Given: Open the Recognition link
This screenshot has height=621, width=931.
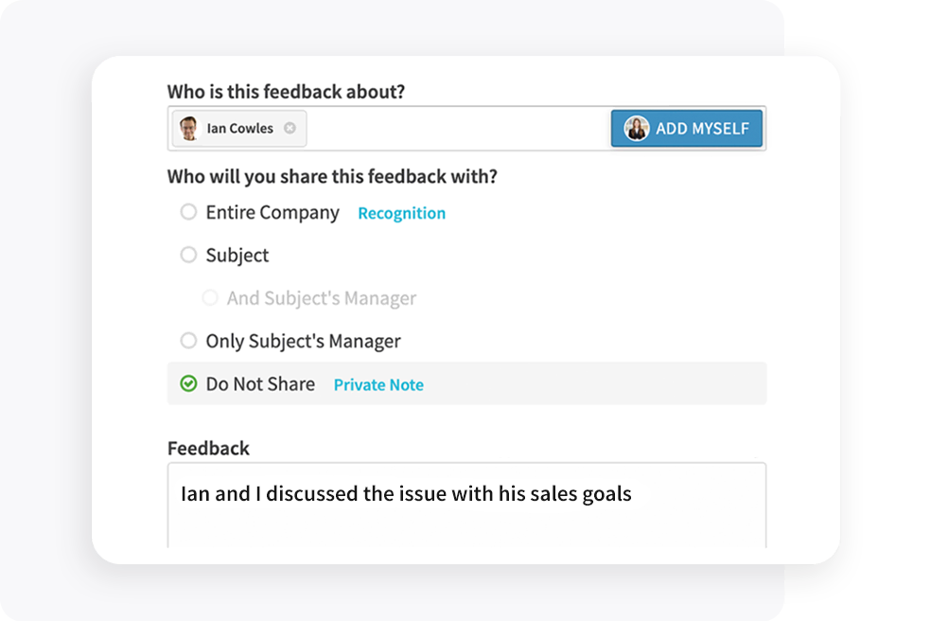Looking at the screenshot, I should (x=401, y=213).
